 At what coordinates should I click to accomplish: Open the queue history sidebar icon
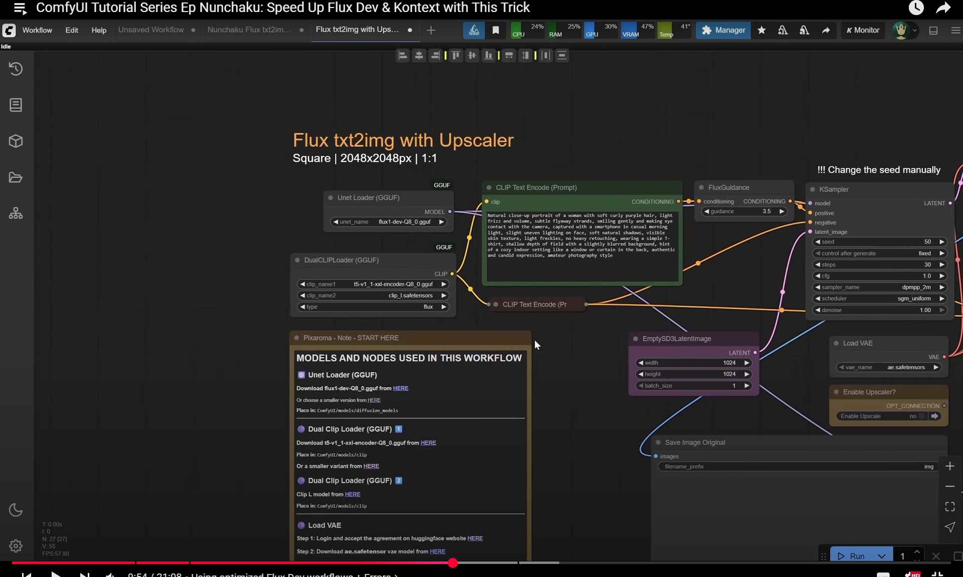point(16,69)
